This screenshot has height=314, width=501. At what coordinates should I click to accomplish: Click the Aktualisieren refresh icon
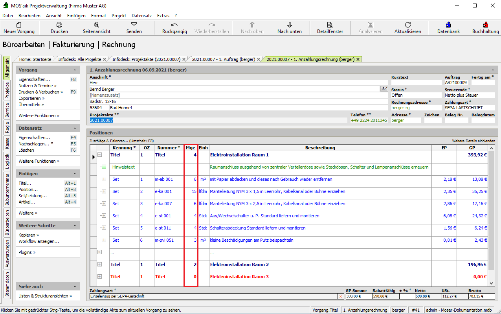(x=407, y=25)
